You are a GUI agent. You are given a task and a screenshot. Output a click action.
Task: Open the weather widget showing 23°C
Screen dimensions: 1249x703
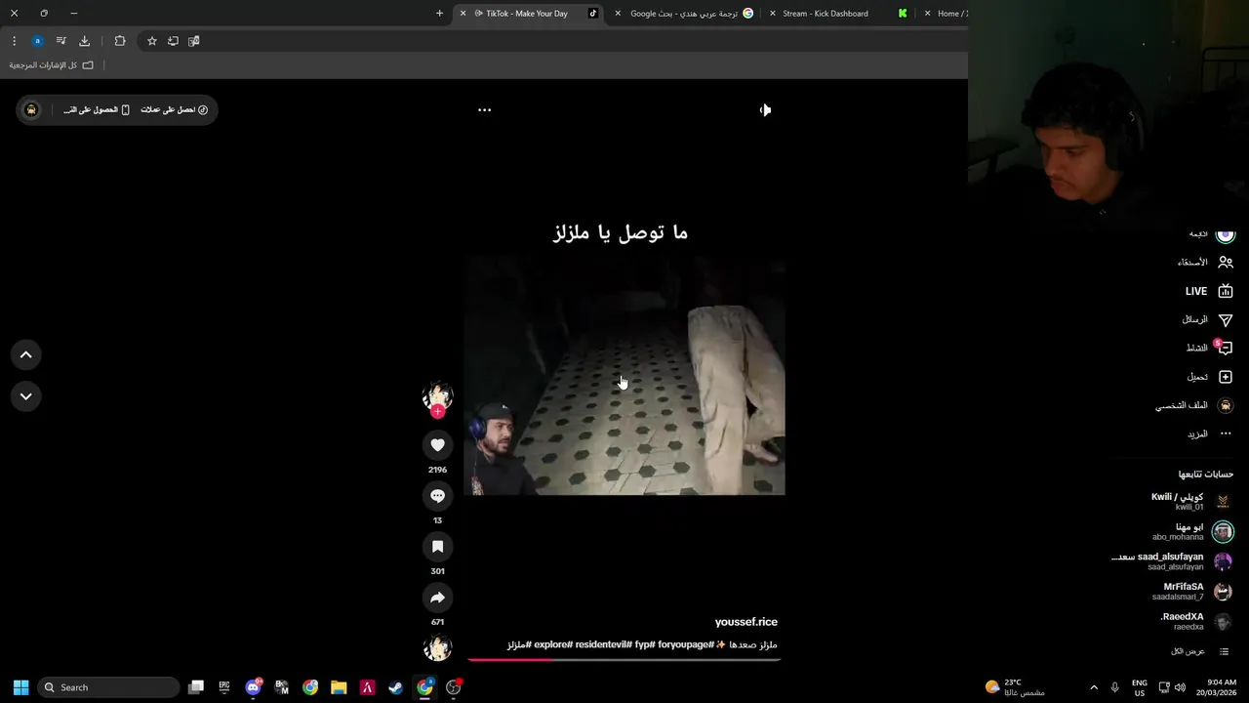(1016, 687)
